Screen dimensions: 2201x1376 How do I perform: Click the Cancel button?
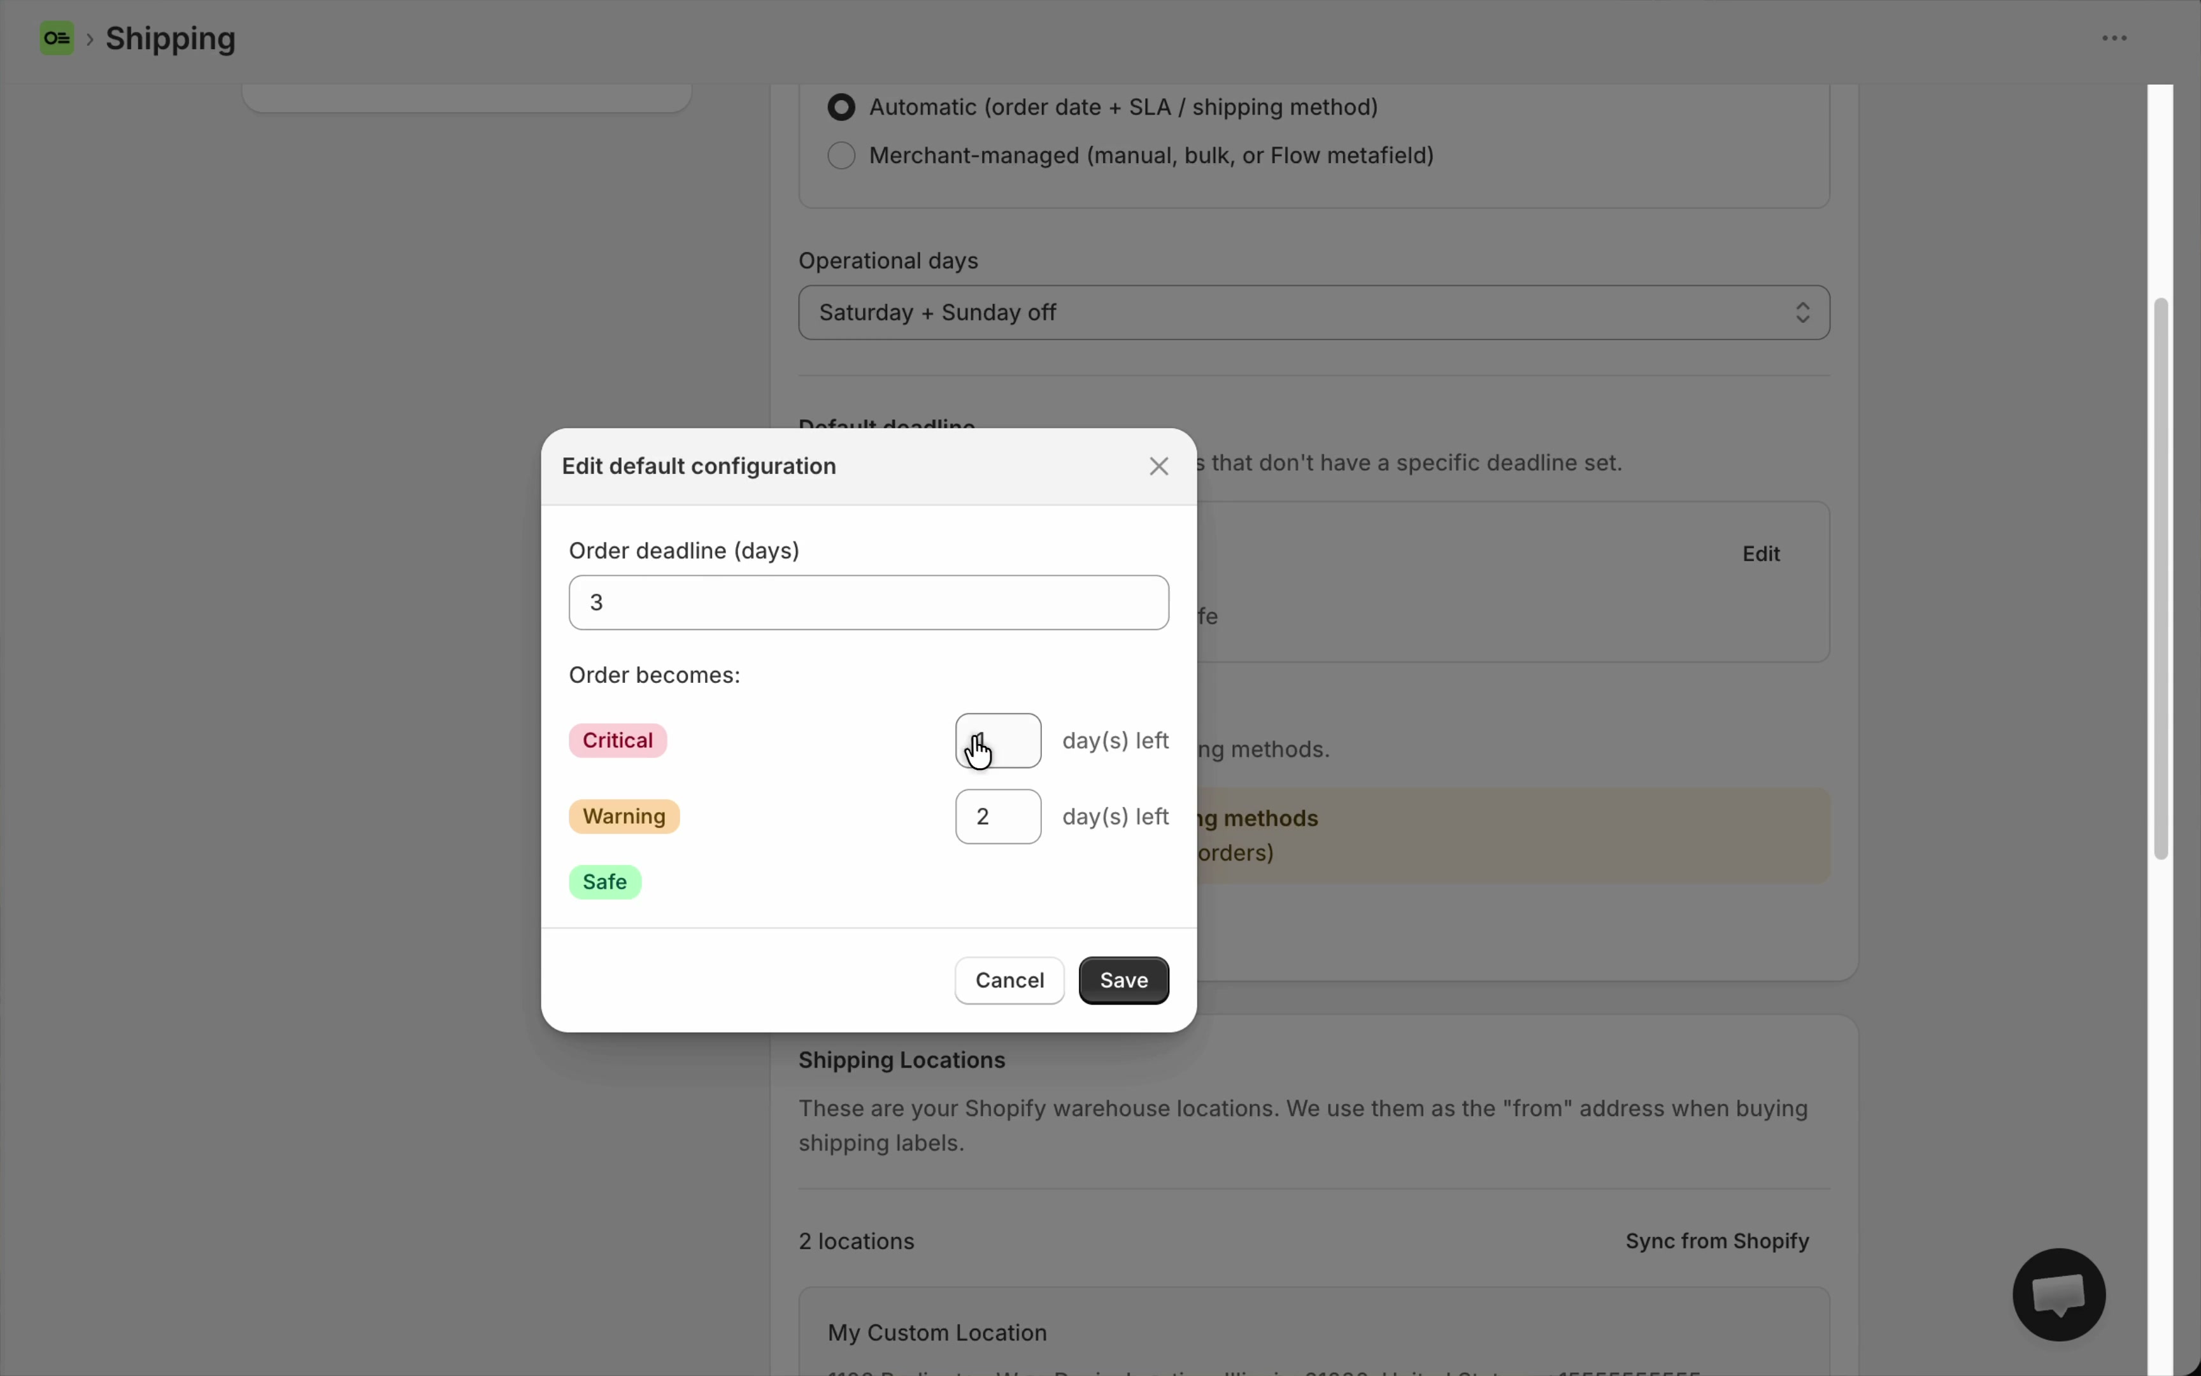pos(1009,980)
